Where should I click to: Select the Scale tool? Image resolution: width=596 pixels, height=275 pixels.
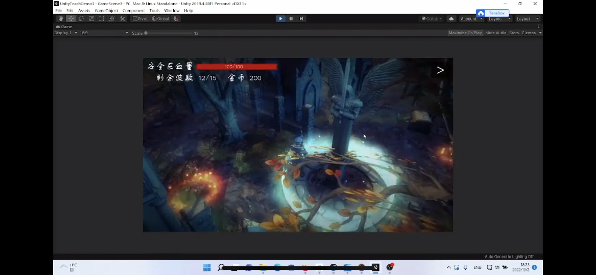coord(91,19)
